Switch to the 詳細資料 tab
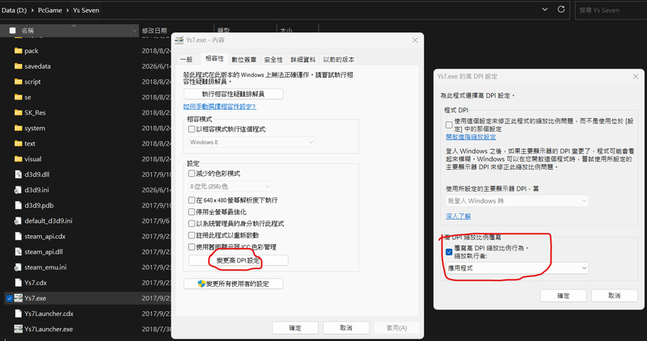The width and height of the screenshot is (647, 341). tap(302, 59)
